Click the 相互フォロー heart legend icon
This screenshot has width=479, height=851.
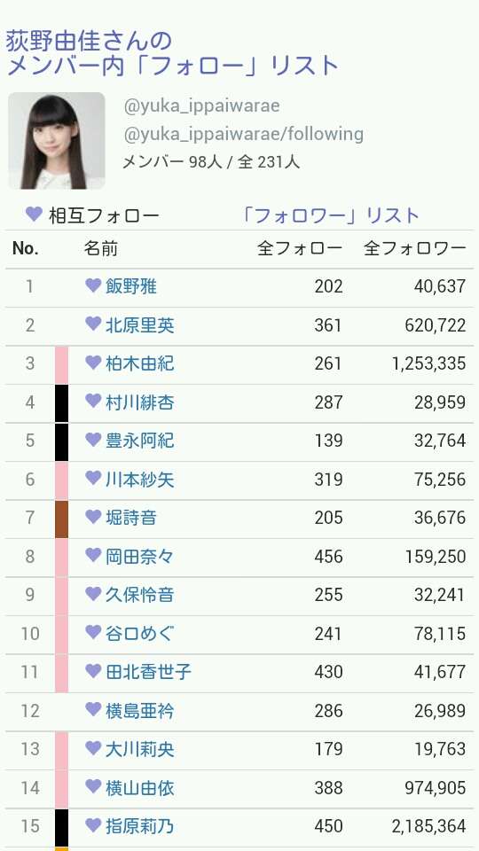pos(34,214)
